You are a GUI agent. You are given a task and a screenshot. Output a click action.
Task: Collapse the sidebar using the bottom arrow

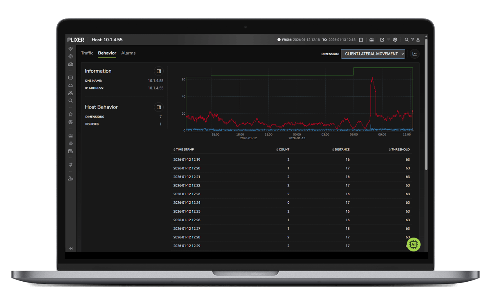(70, 248)
